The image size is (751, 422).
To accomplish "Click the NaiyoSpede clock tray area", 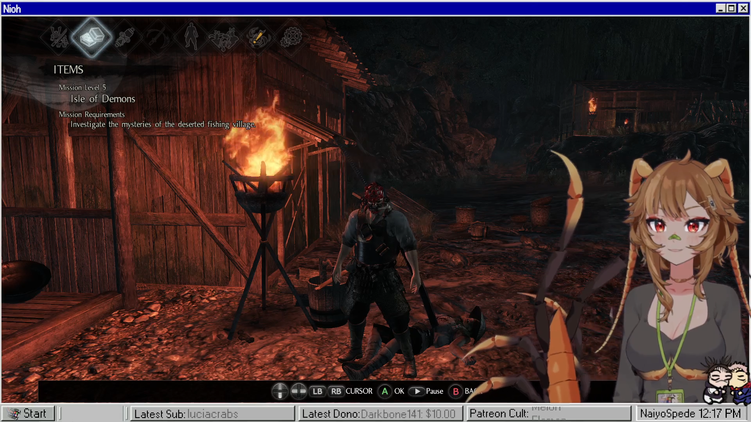I will tap(690, 413).
